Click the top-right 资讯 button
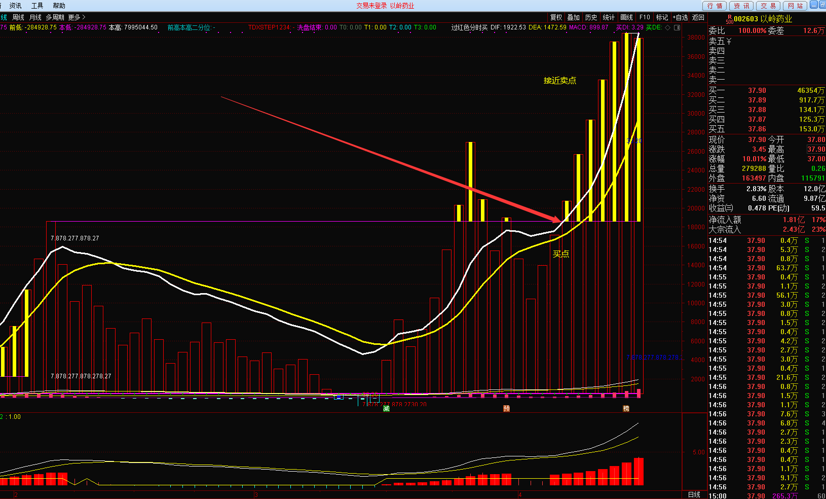Image resolution: width=826 pixels, height=499 pixels. pos(741,6)
